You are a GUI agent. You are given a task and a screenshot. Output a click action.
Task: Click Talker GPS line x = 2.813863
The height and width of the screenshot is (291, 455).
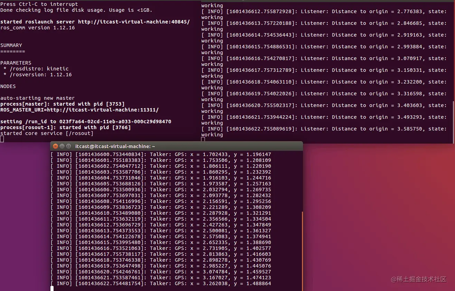coord(161,254)
